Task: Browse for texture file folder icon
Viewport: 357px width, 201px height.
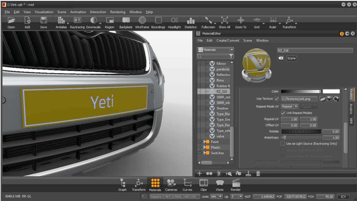Action: 322,99
